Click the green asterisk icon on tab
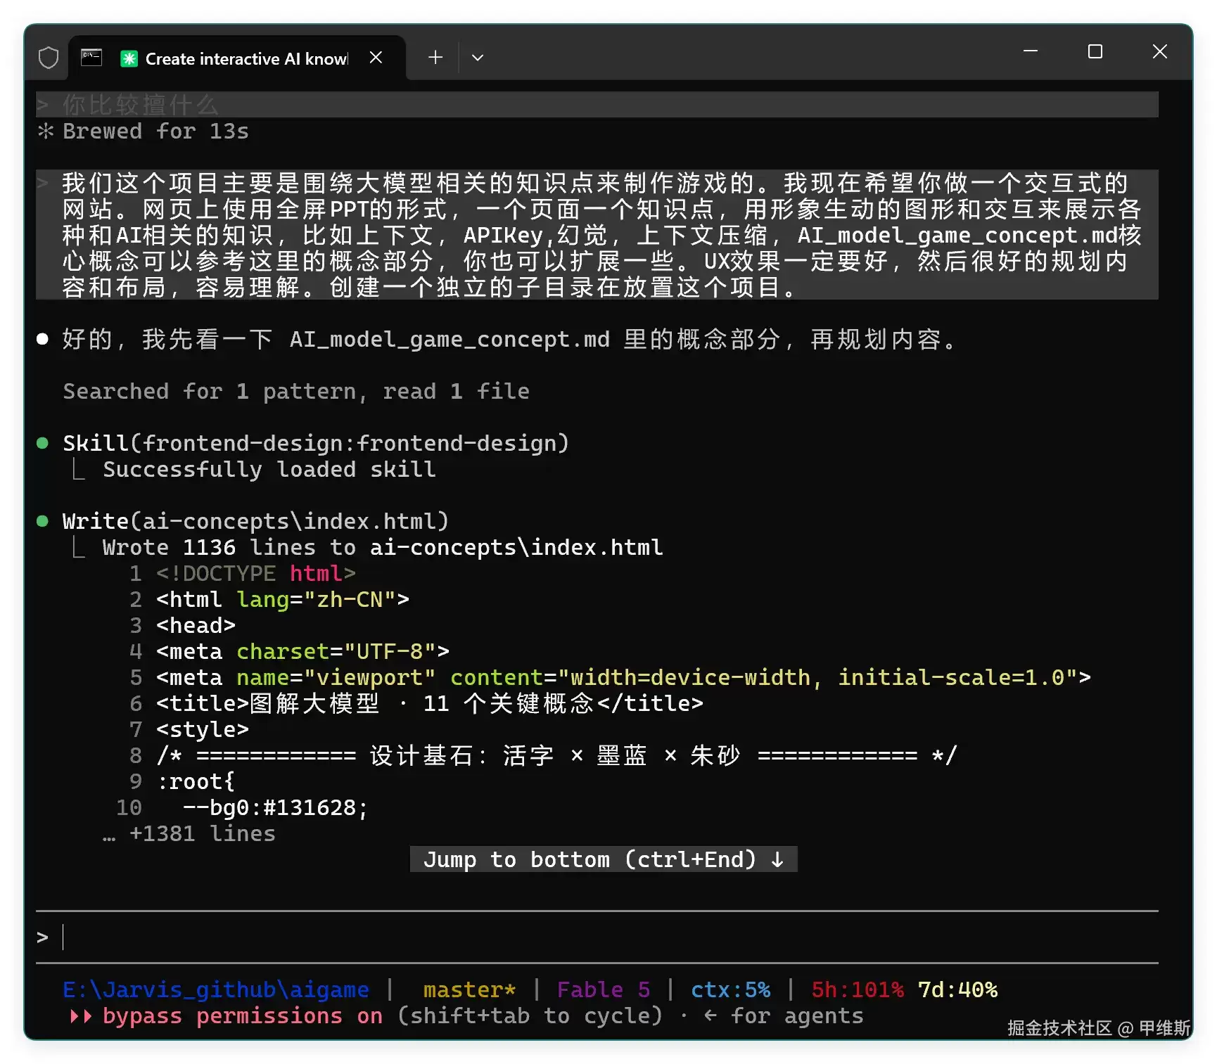Screen dimensions: 1217x1064 129,58
